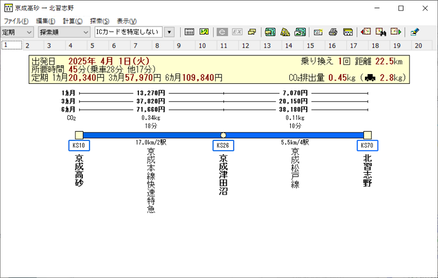Switch to route tab 20
The width and height of the screenshot is (438, 278).
(422, 46)
